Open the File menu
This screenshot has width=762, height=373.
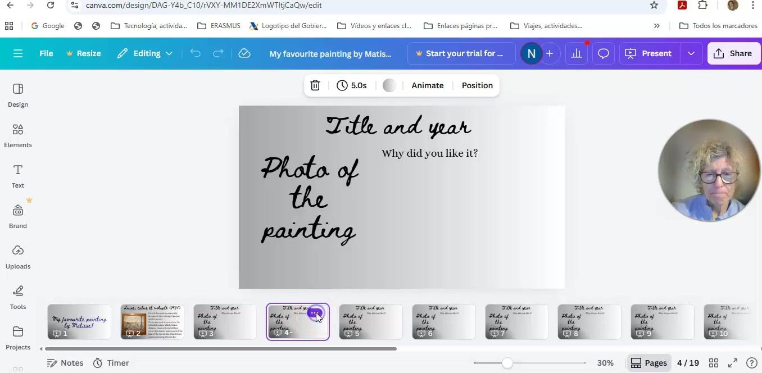46,53
